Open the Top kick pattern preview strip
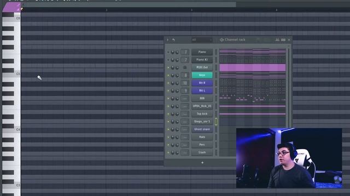The width and height of the screenshot is (350, 196). point(253,114)
